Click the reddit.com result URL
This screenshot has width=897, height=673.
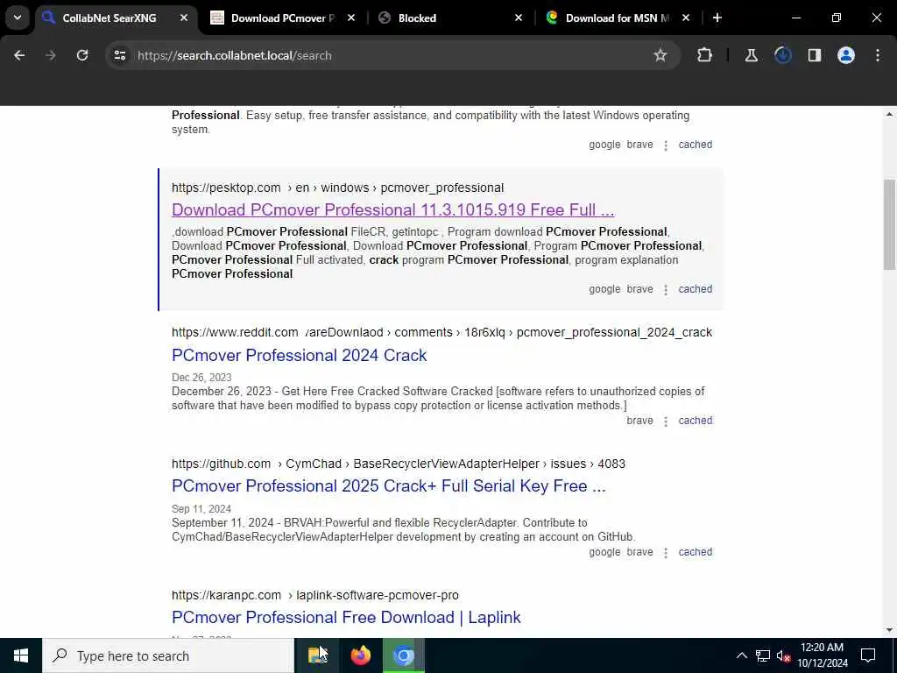pyautogui.click(x=441, y=332)
